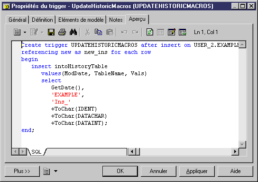Click the grayed-out calendar grid toolbar icon

tap(160, 32)
